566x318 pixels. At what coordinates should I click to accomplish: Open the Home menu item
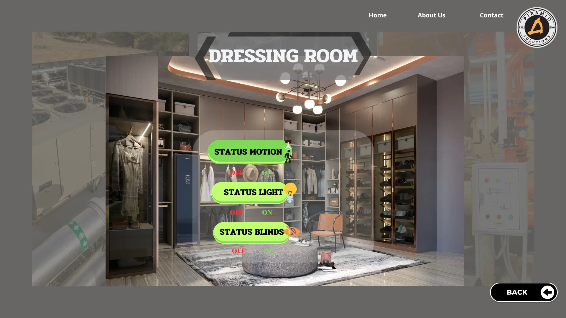pyautogui.click(x=377, y=15)
